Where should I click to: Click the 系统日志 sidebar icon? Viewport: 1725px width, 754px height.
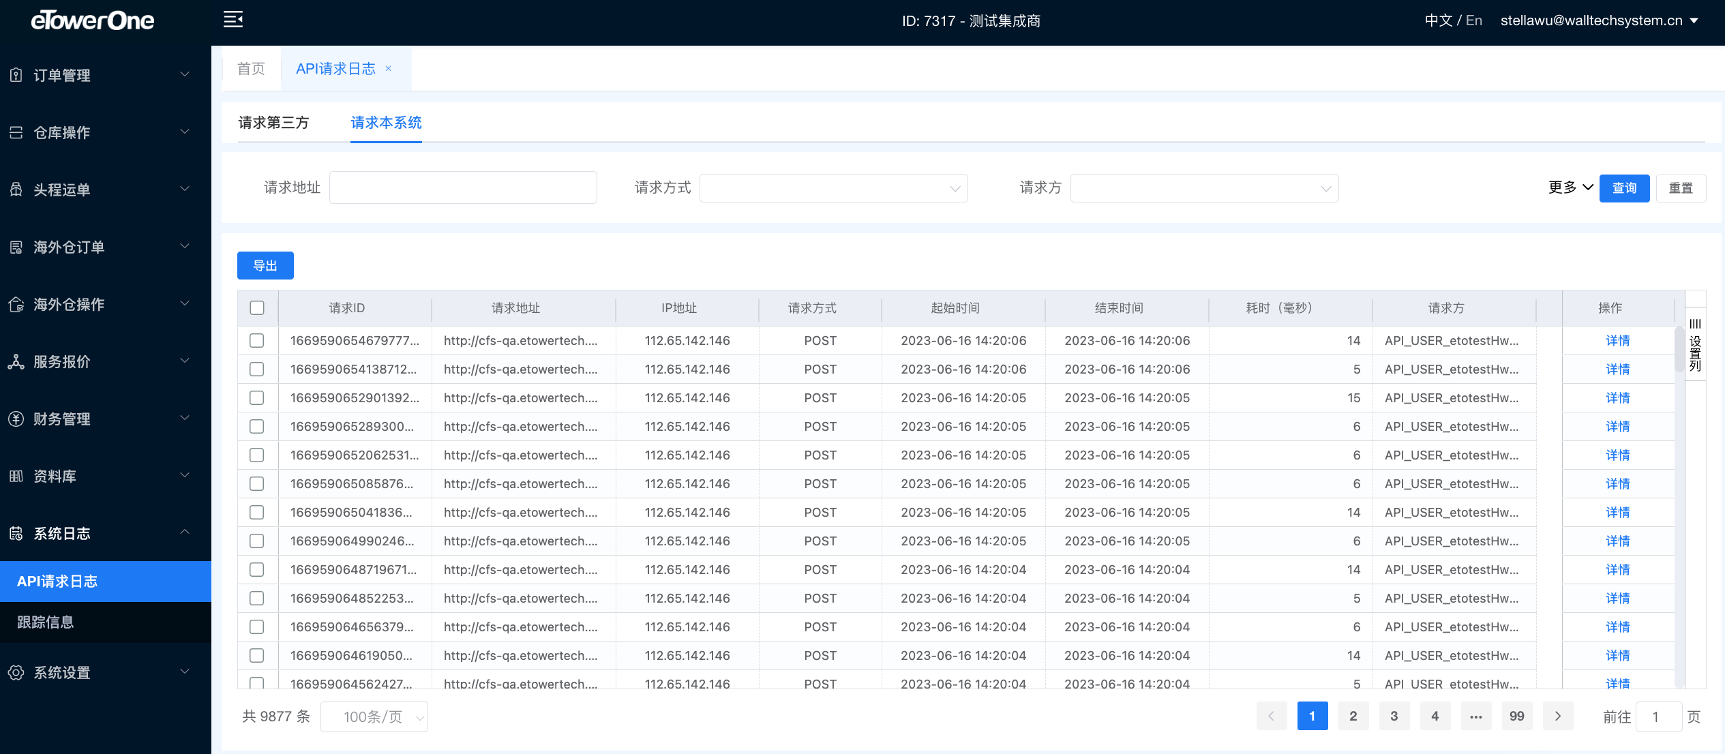tap(16, 533)
